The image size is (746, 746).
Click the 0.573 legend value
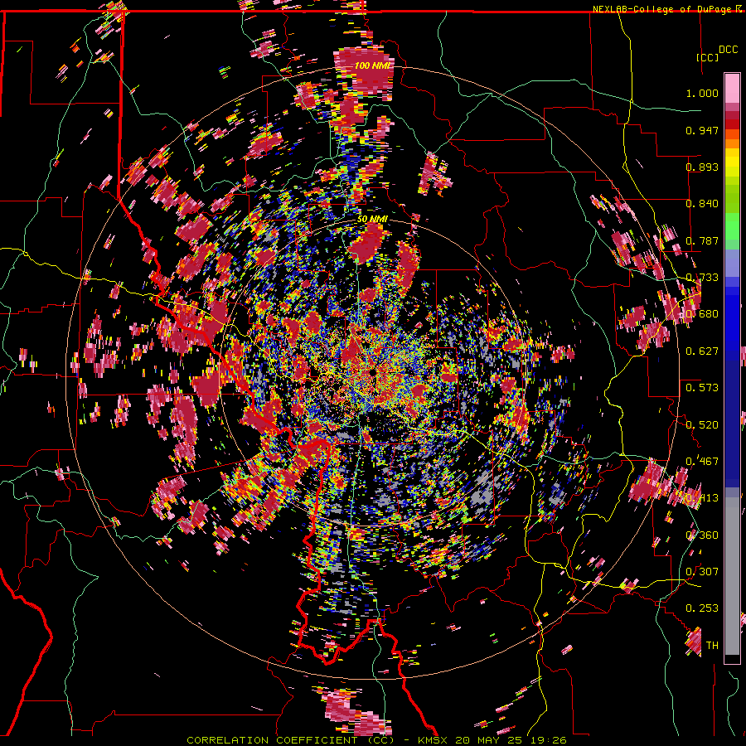[x=702, y=388]
